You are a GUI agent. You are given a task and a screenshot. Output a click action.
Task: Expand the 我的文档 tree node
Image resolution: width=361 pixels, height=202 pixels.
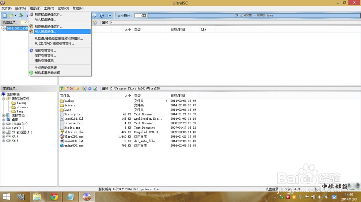(4, 116)
